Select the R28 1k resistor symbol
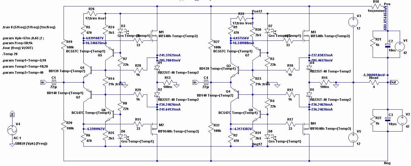411x166 pixels. (138, 70)
